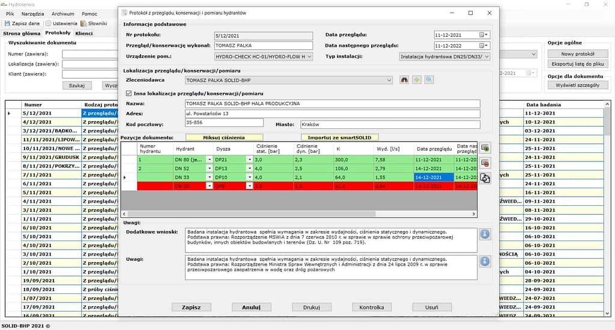Viewport: 615px width, 330px height.
Task: Click Wyd. [l/s] column header
Action: [393, 149]
